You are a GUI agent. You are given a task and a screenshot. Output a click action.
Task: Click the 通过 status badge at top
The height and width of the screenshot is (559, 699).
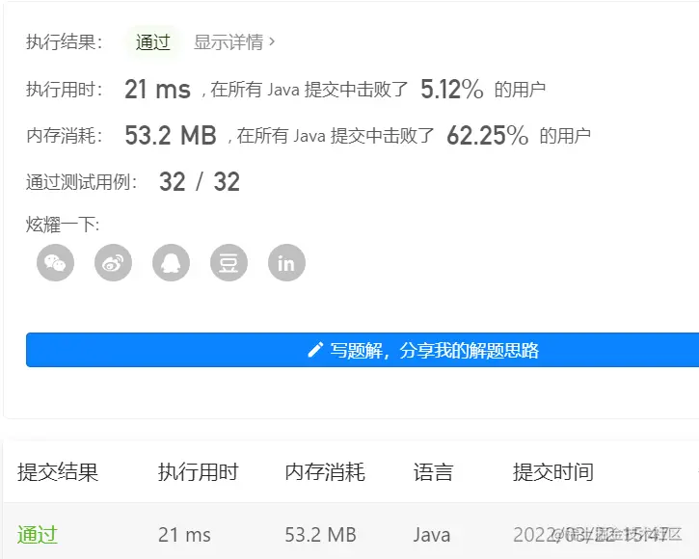[153, 42]
